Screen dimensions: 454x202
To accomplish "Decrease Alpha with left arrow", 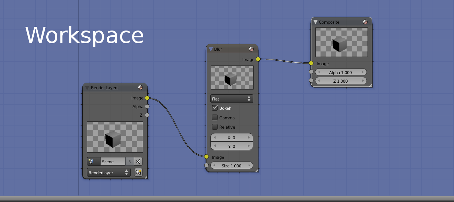I will coord(319,72).
